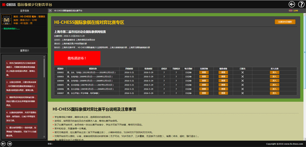
Task: Enter the competition for group 100004
Action: pos(275,81)
